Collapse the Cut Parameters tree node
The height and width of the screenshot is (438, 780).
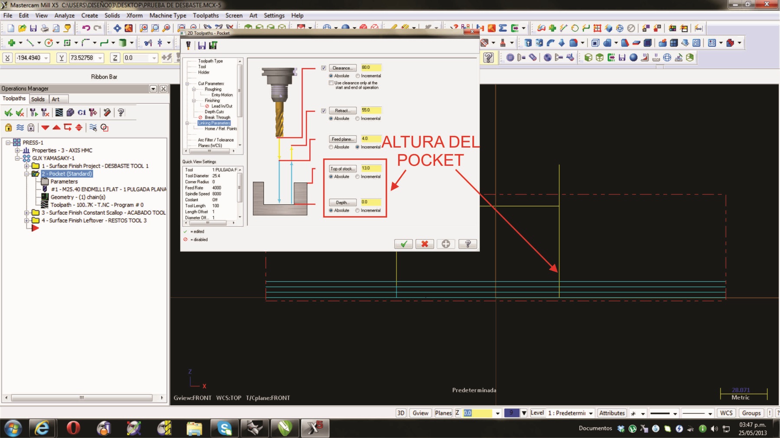(x=187, y=84)
